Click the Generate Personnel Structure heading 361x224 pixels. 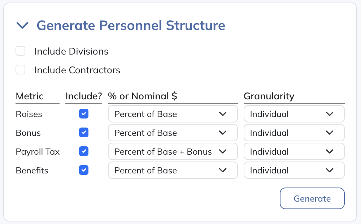pos(131,25)
